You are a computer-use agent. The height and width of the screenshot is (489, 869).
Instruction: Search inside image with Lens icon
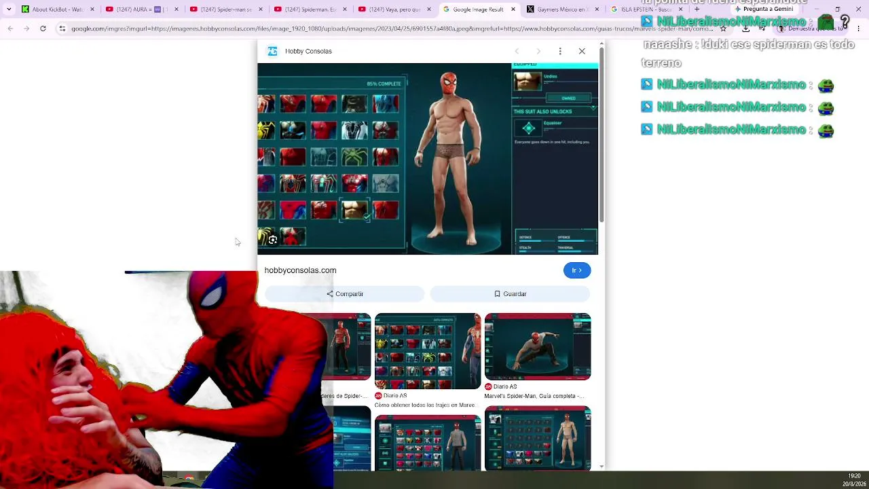272,240
